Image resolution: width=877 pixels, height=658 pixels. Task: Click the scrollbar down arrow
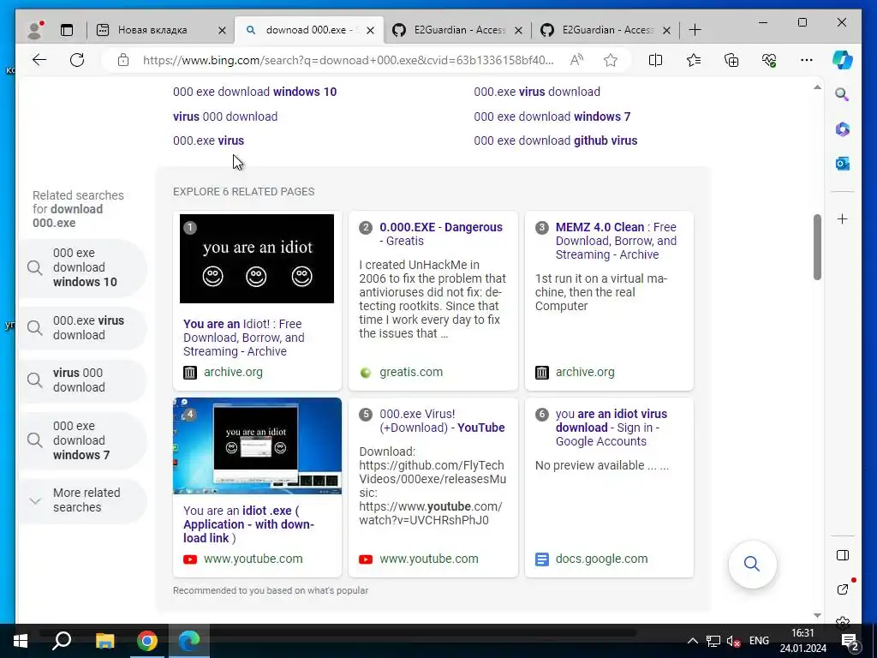817,615
